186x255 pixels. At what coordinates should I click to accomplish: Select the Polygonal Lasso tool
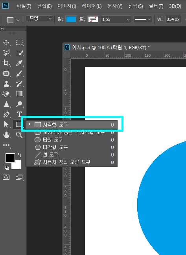tap(6, 53)
